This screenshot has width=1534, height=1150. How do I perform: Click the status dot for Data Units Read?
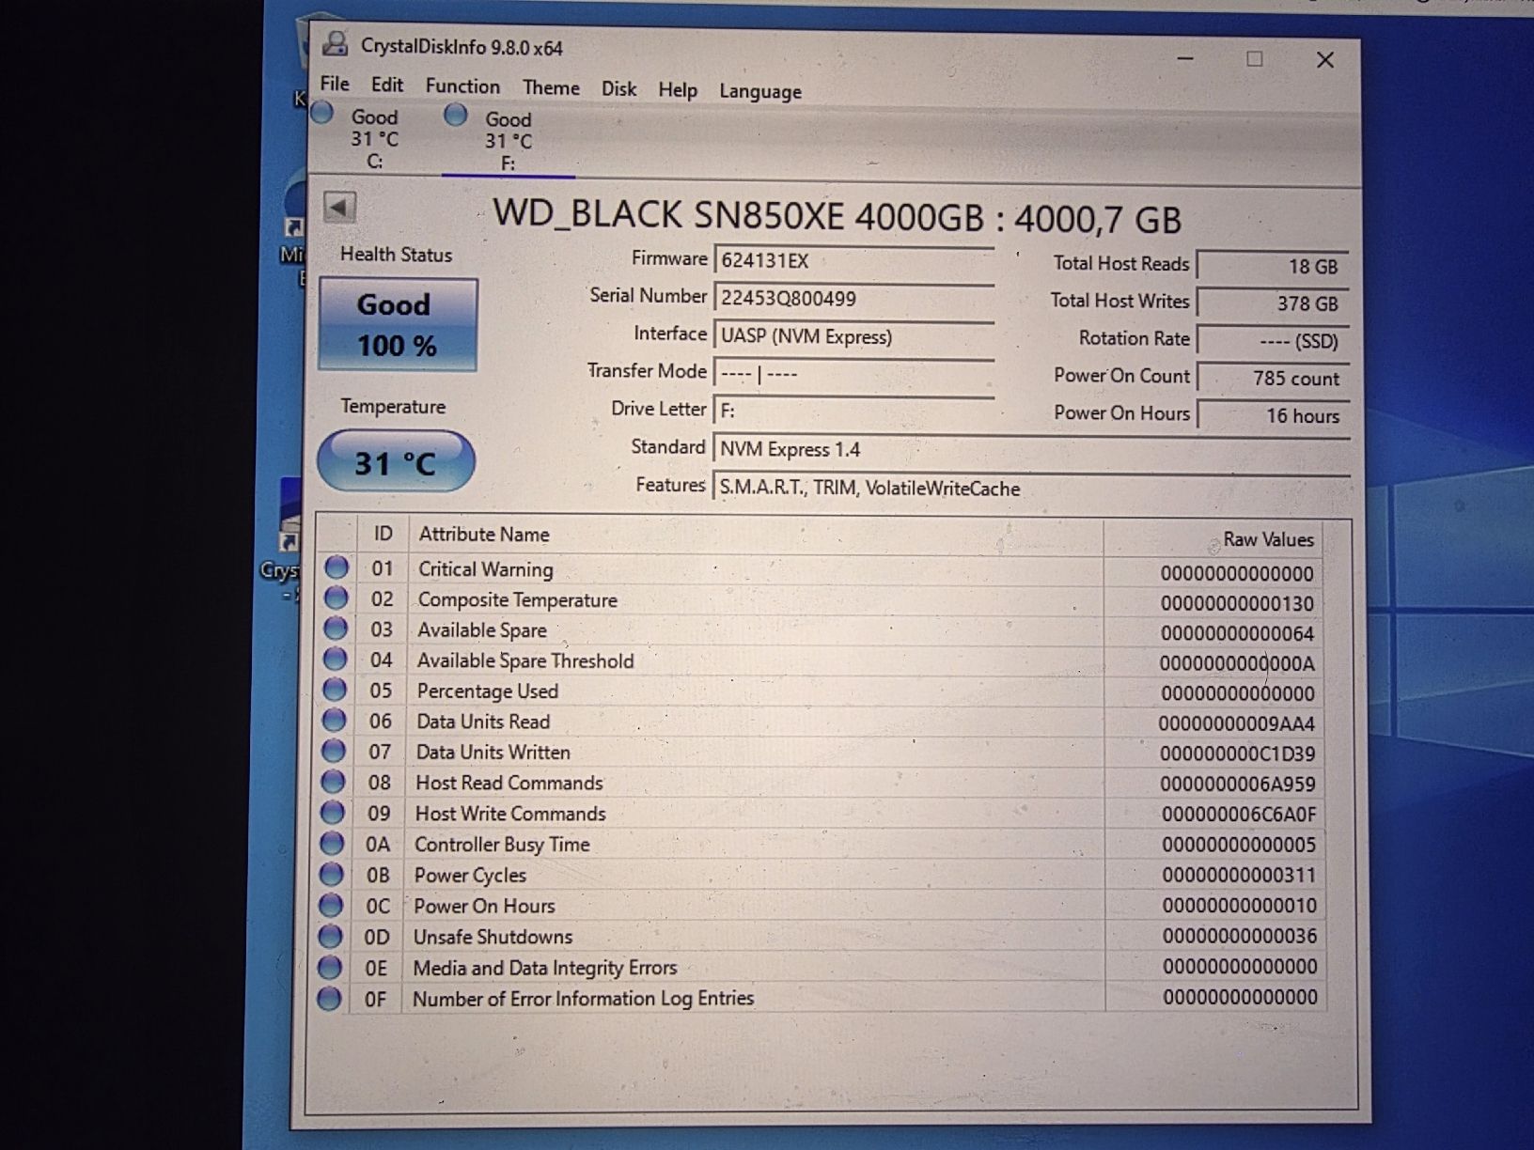(334, 721)
